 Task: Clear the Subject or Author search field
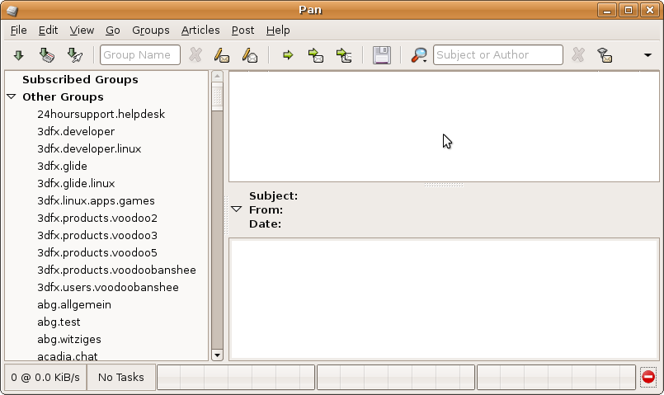pyautogui.click(x=578, y=55)
